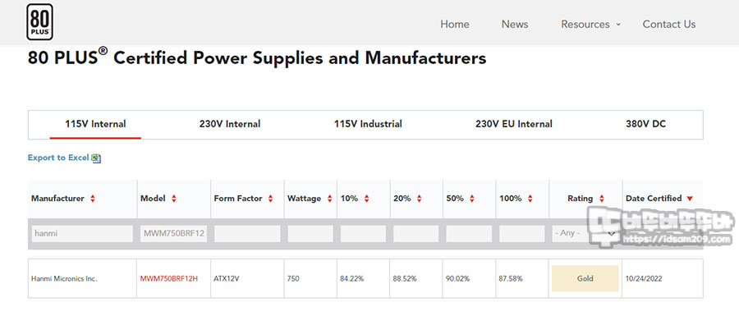Focus Manufacturer filter field containing hanmi
739x316 pixels.
point(82,234)
